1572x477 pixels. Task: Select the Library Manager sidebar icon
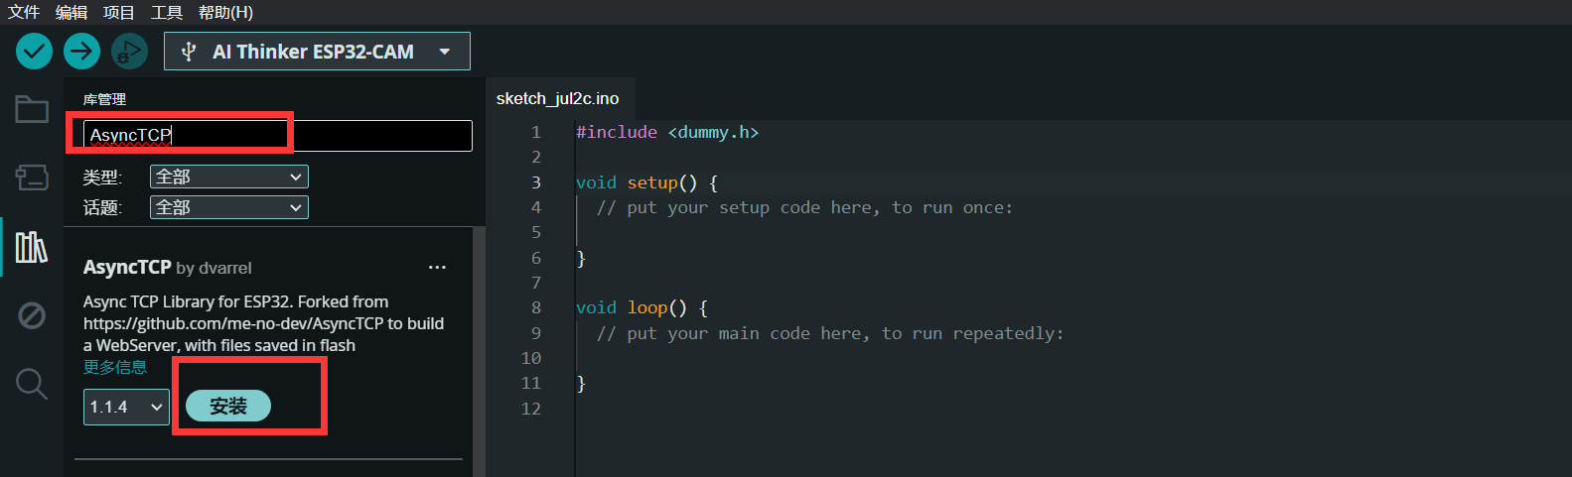[x=32, y=247]
